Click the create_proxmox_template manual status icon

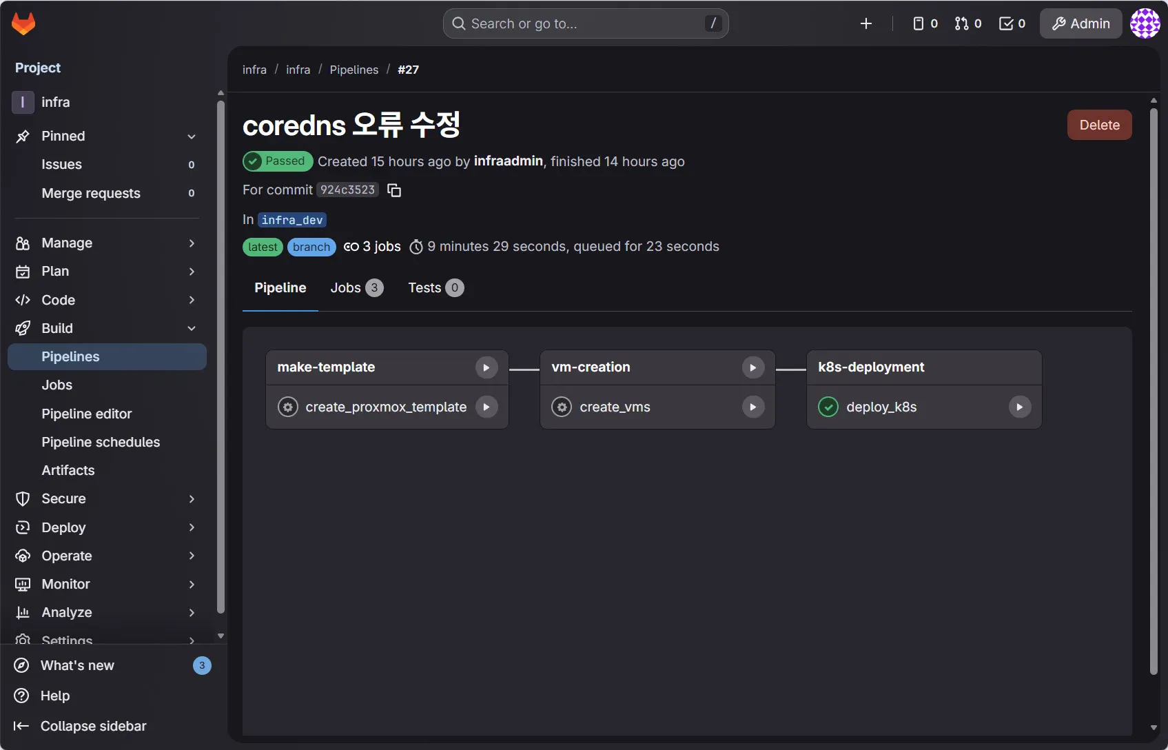(x=288, y=407)
